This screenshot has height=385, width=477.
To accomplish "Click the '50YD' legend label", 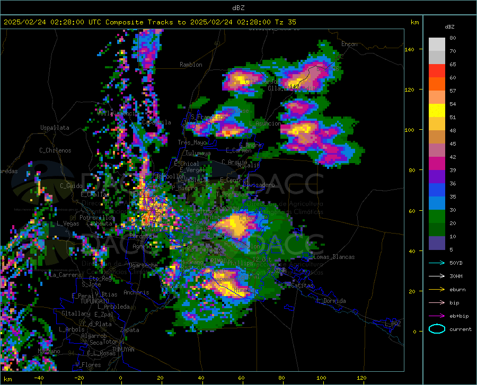I will pyautogui.click(x=456, y=263).
